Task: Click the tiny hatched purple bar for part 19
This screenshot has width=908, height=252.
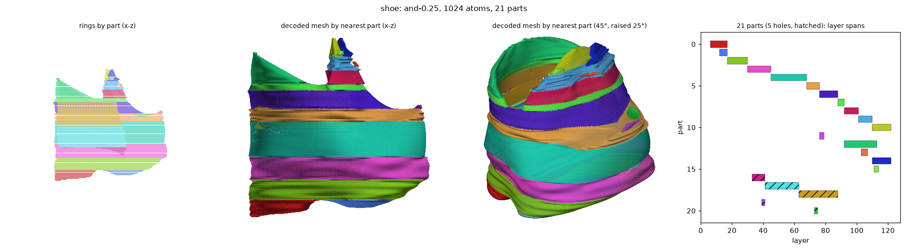Action: tap(763, 203)
